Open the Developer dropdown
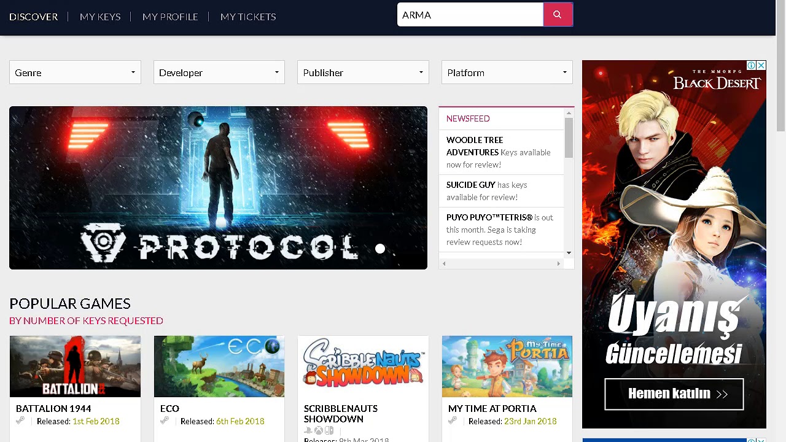The height and width of the screenshot is (442, 786). point(219,72)
